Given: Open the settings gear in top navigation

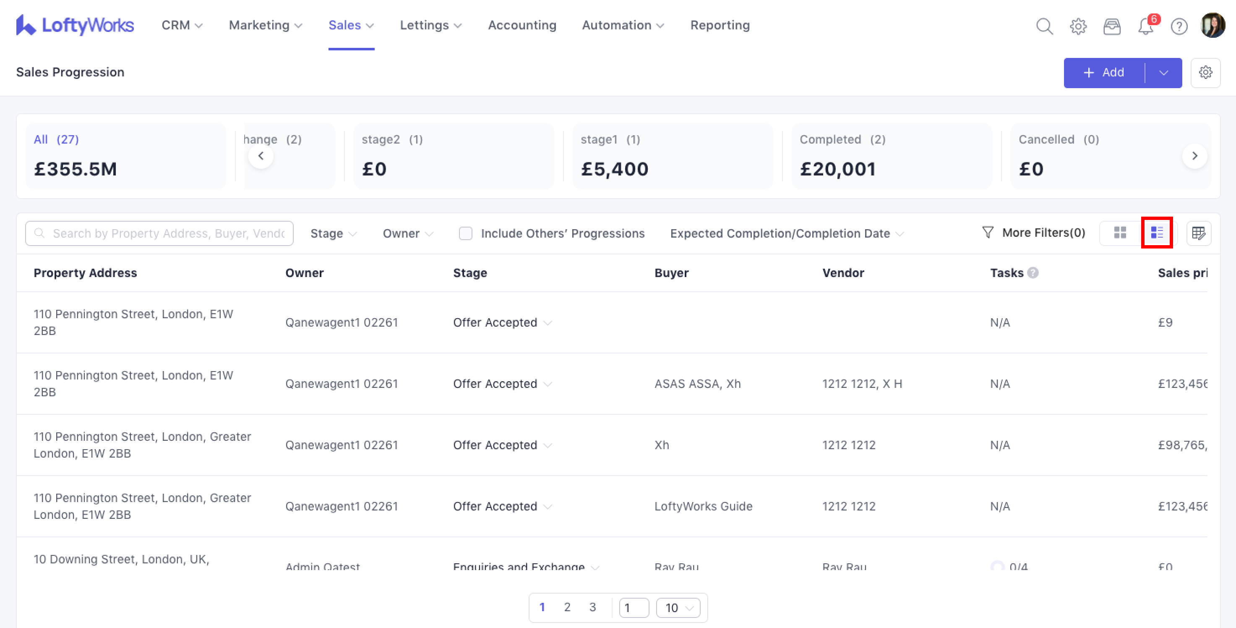Looking at the screenshot, I should tap(1078, 26).
